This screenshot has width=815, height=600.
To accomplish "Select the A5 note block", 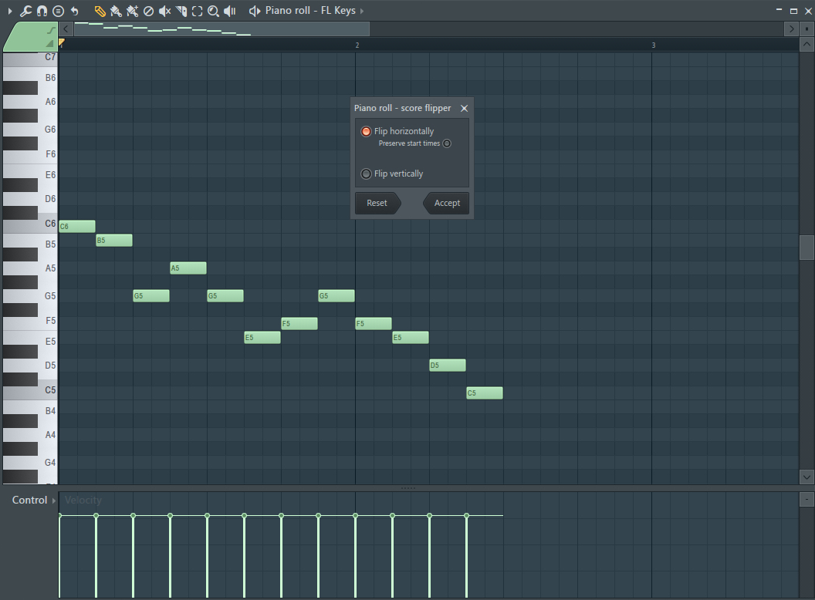I will click(188, 268).
